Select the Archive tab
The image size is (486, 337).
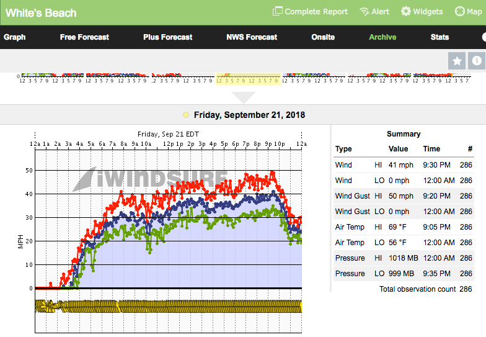(x=382, y=37)
